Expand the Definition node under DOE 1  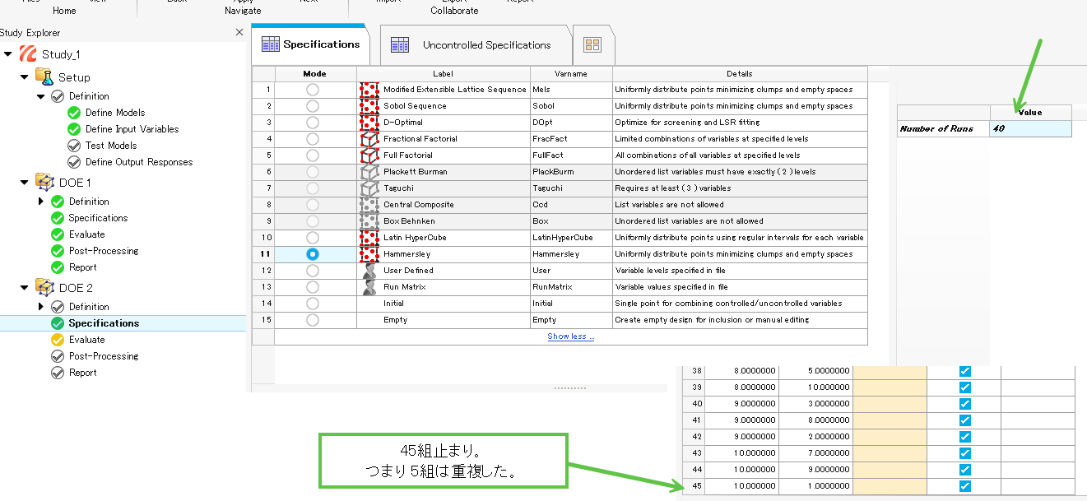pos(41,202)
